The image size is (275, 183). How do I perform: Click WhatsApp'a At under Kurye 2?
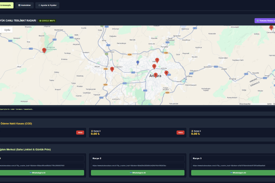coord(137,173)
